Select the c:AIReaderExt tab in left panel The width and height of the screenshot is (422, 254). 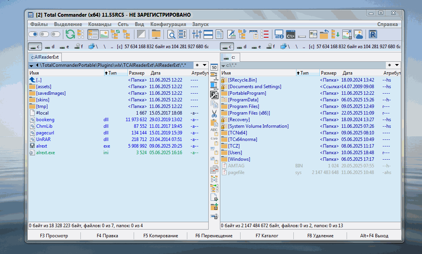[45, 57]
